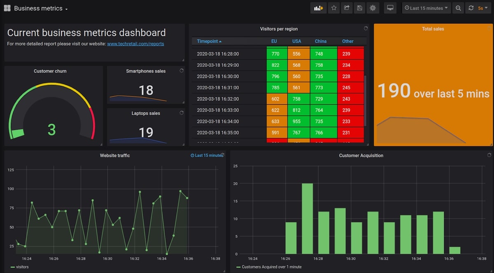Sort table by China column header
The width and height of the screenshot is (494, 273).
[x=321, y=41]
